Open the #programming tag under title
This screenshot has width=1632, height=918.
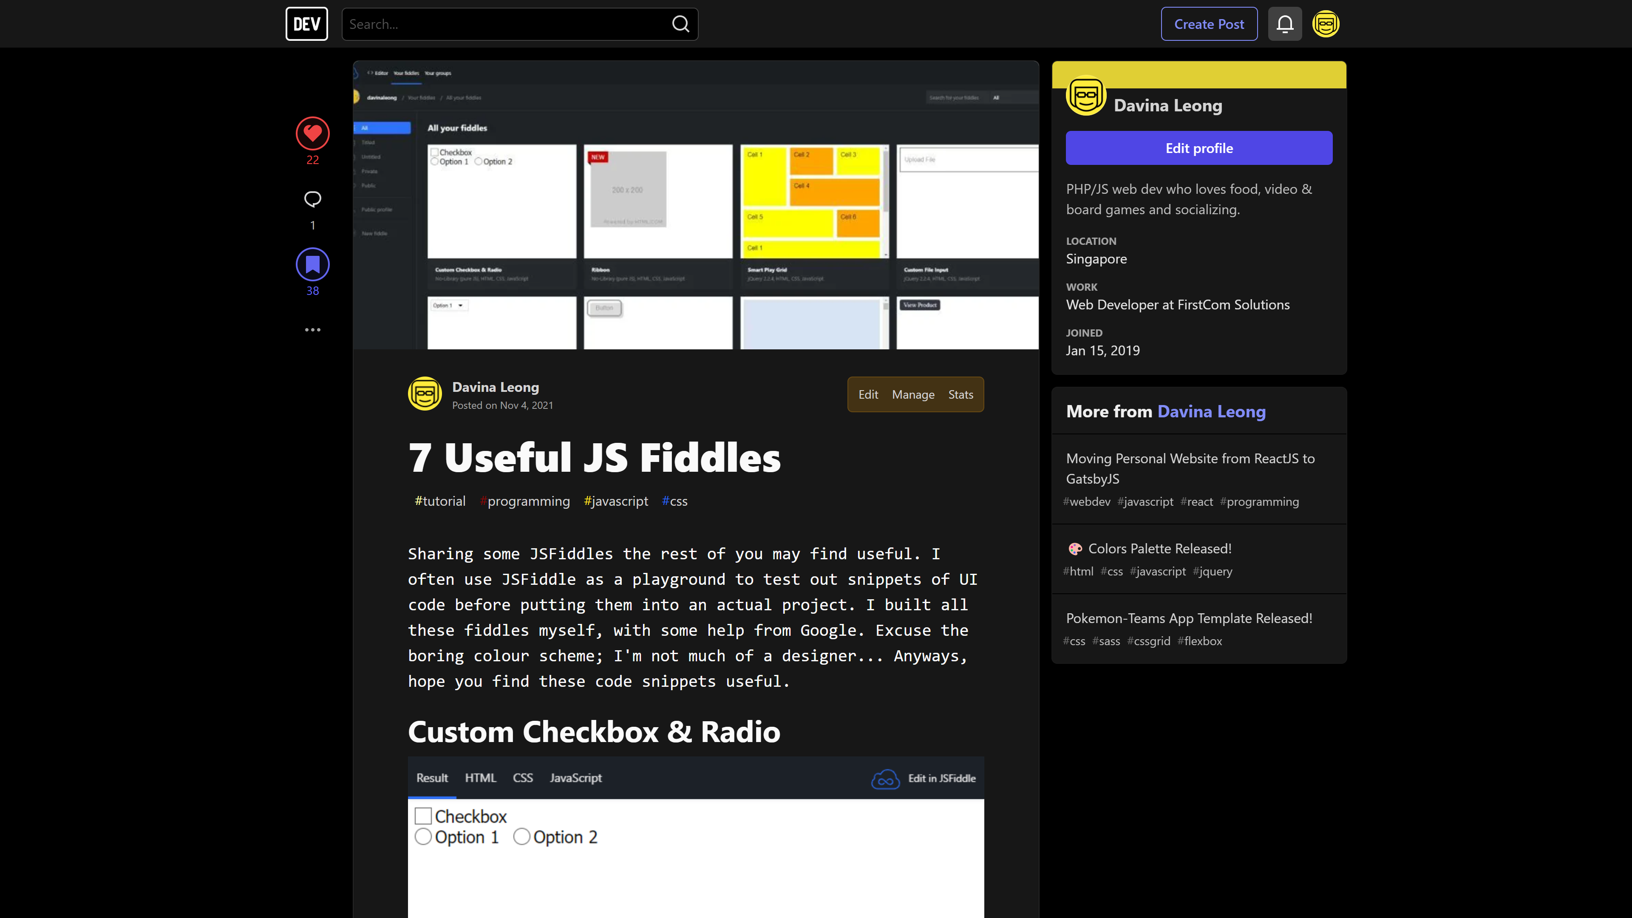click(524, 501)
